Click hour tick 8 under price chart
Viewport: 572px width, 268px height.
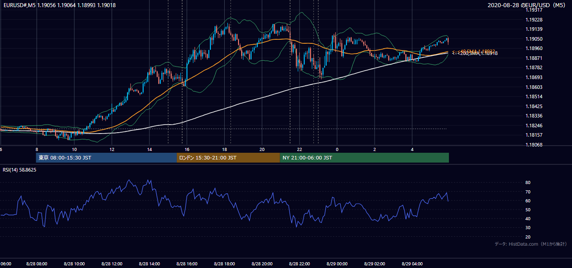click(x=37, y=149)
